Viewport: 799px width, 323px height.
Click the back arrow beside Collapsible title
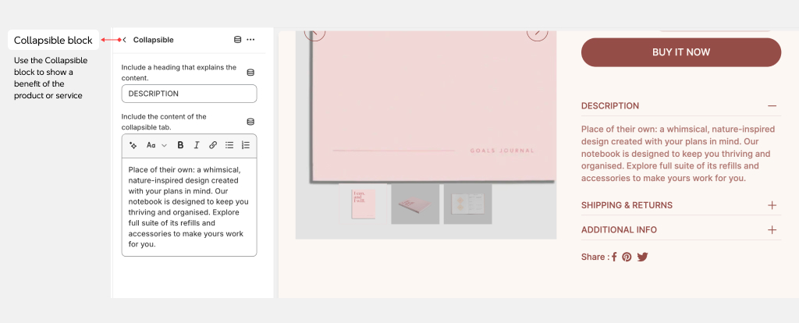(x=125, y=40)
